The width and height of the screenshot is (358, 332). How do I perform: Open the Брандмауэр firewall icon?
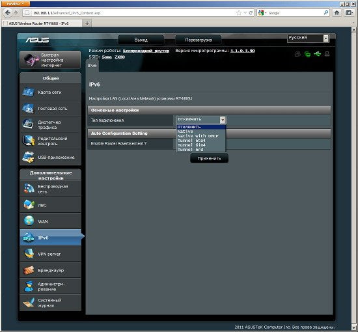pos(29,270)
